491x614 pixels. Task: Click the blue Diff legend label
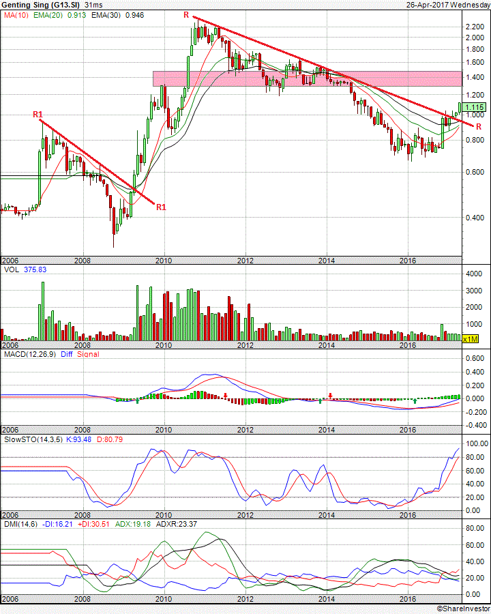(x=67, y=354)
